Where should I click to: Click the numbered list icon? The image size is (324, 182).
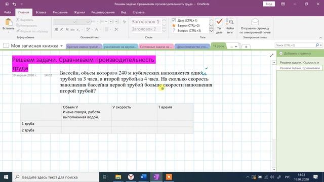(x=102, y=22)
